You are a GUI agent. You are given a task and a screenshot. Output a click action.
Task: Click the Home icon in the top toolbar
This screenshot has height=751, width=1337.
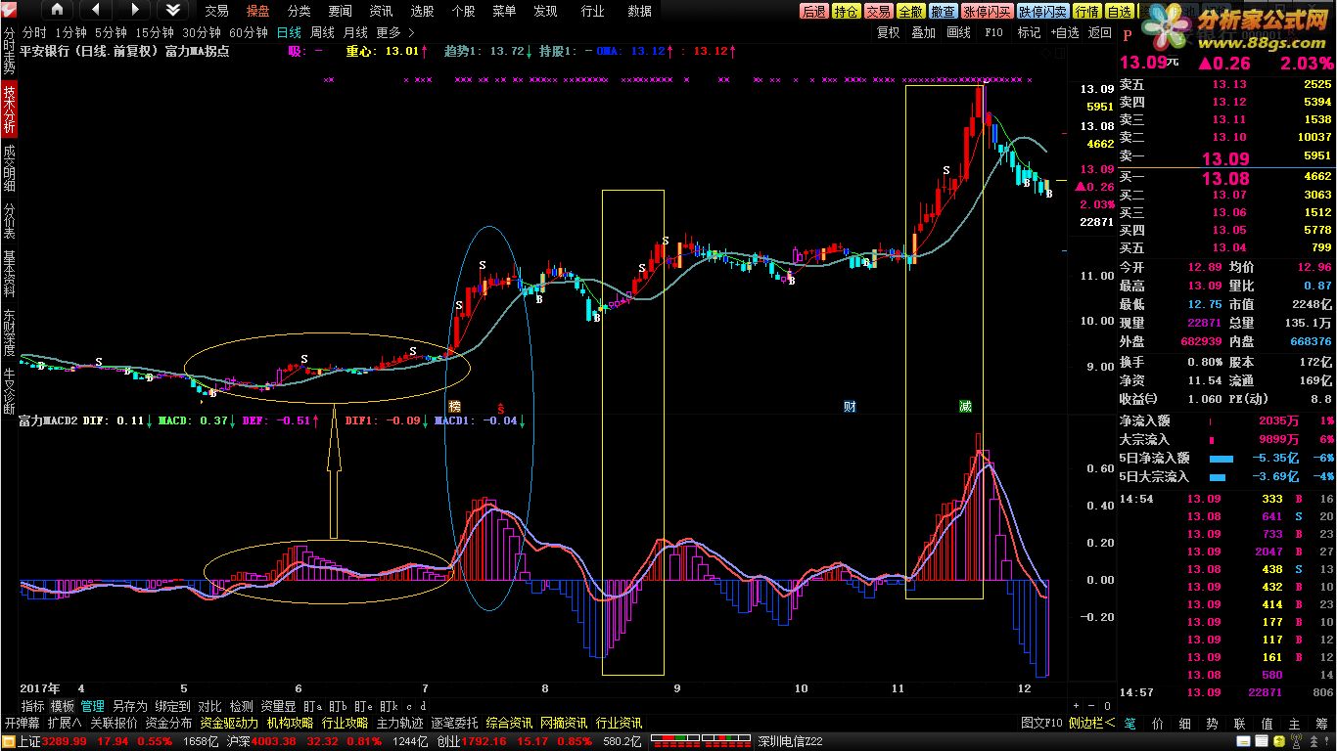point(56,10)
